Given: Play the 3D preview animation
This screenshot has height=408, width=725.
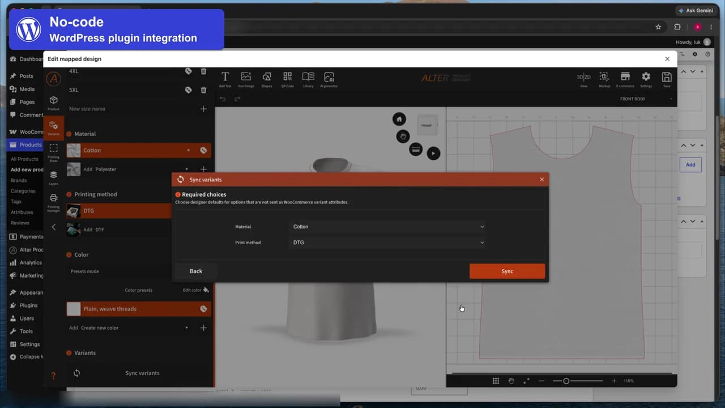Looking at the screenshot, I should (x=433, y=153).
